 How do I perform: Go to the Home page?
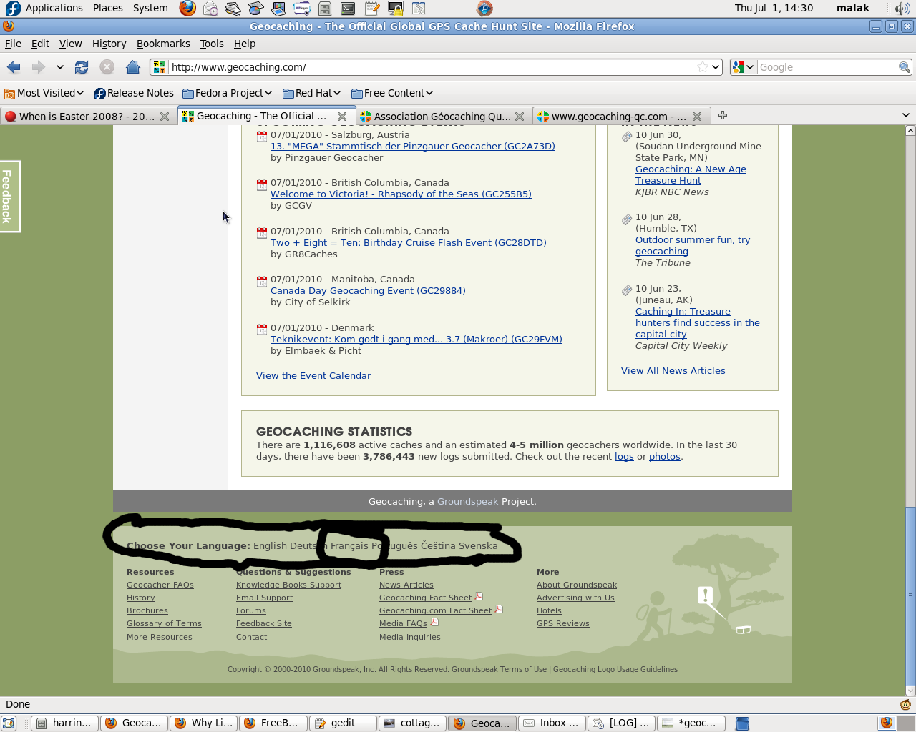click(x=132, y=67)
